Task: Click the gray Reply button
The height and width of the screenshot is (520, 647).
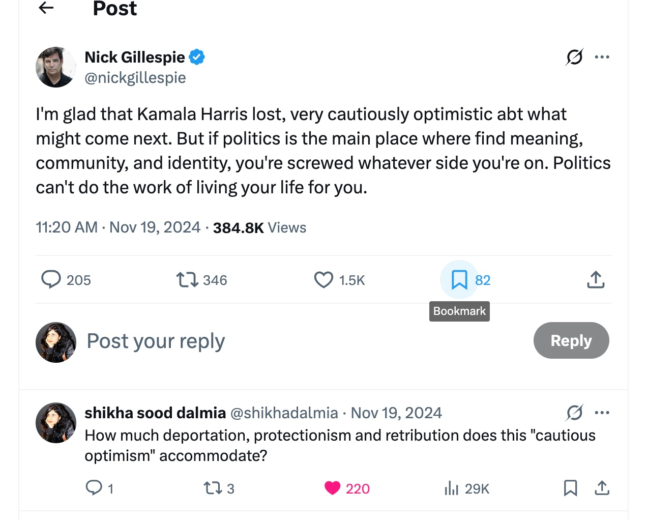Action: click(x=571, y=340)
